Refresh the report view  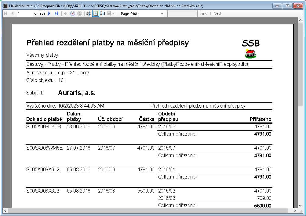[x=79, y=13]
